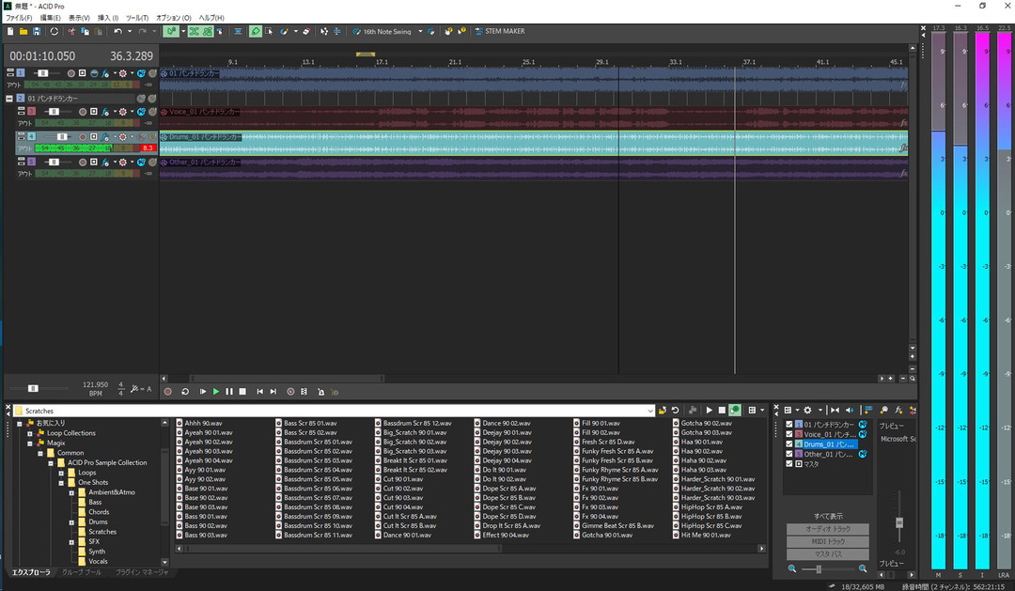Open STEM MAKER
The height and width of the screenshot is (591, 1015).
click(500, 31)
